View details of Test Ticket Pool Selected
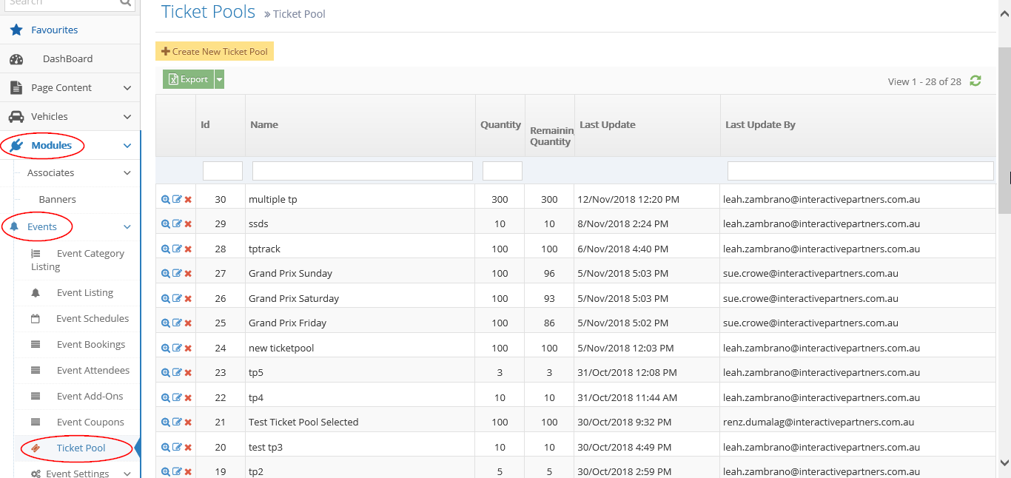 click(x=166, y=423)
